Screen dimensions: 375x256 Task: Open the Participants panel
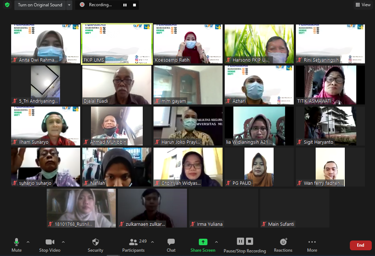point(133,245)
